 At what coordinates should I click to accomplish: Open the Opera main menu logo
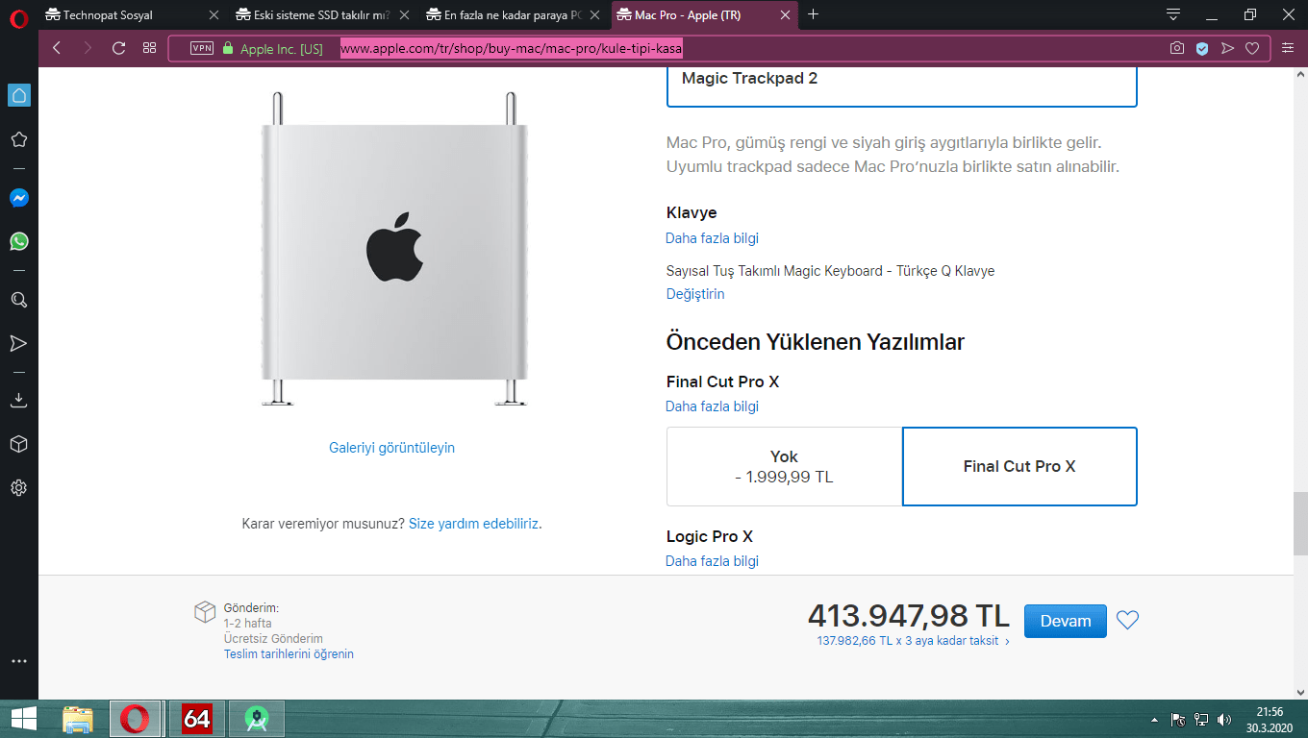[x=19, y=17]
